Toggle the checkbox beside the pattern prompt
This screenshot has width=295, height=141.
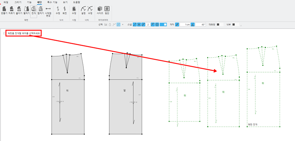(5, 34)
